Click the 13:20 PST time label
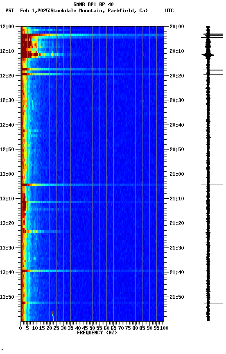 [7, 224]
